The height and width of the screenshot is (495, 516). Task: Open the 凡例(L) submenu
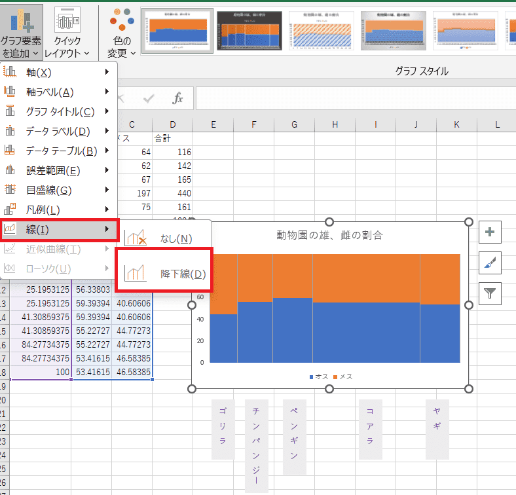tap(58, 210)
